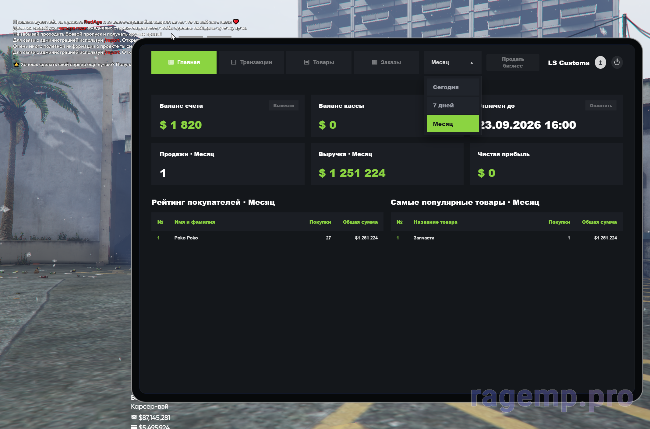Click the Чистая прибыль value $ 0

coord(486,173)
